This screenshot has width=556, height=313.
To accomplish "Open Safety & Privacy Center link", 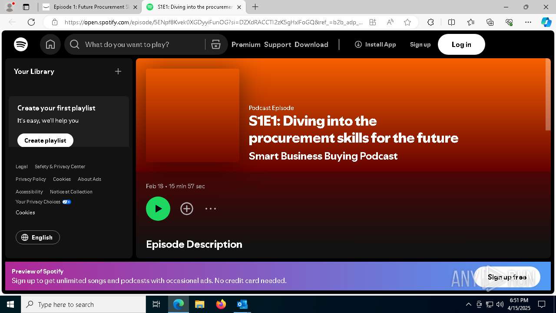I will point(60,166).
